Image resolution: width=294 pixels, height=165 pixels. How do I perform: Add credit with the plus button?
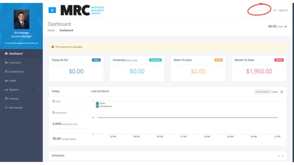pos(286,26)
